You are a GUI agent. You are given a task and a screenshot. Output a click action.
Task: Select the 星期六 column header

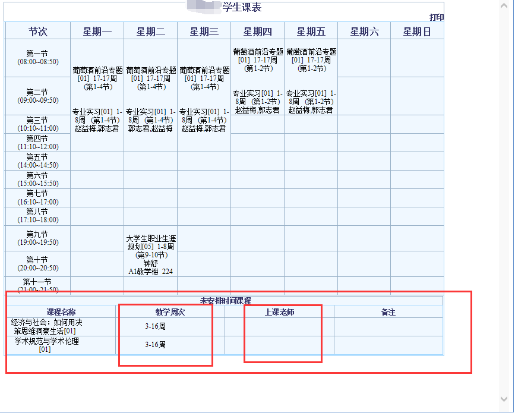click(x=364, y=31)
